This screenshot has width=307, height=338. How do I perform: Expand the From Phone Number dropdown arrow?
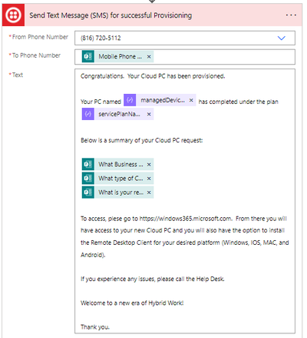[282, 38]
